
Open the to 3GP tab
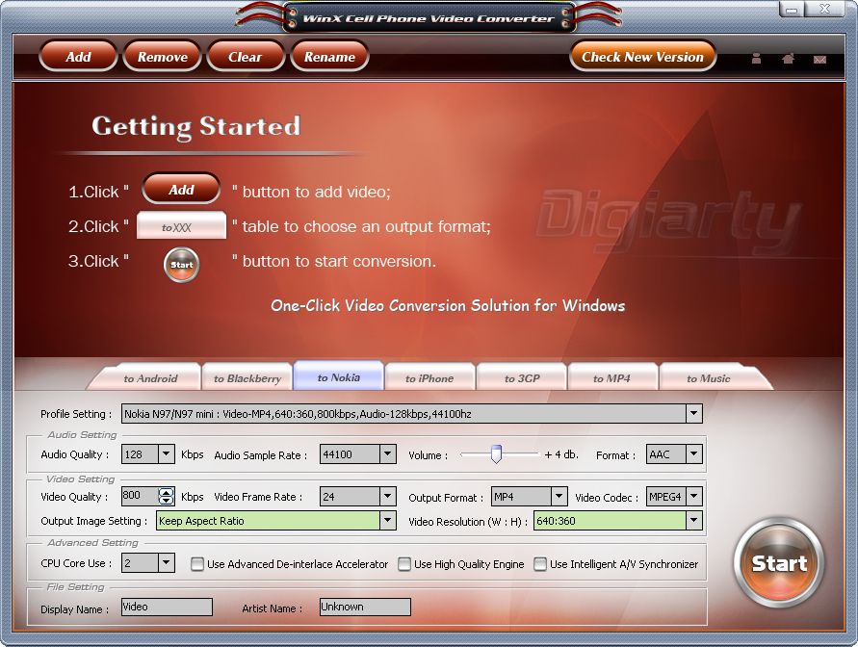coord(522,378)
